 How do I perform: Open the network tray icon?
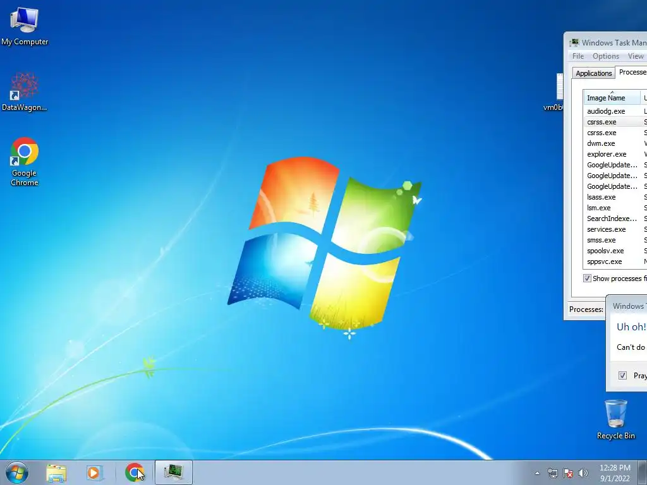[x=552, y=473]
